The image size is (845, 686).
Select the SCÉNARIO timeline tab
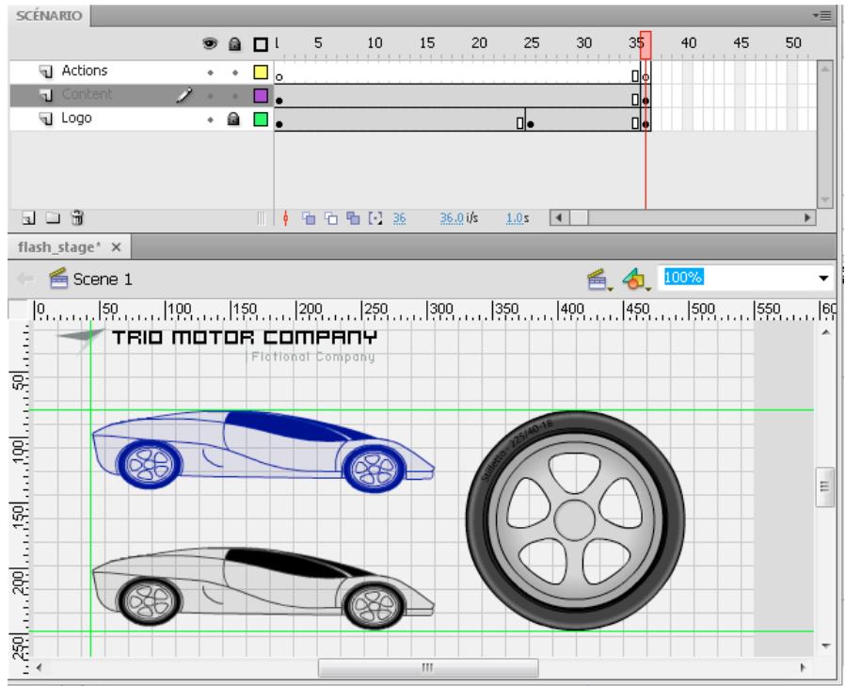pyautogui.click(x=44, y=16)
